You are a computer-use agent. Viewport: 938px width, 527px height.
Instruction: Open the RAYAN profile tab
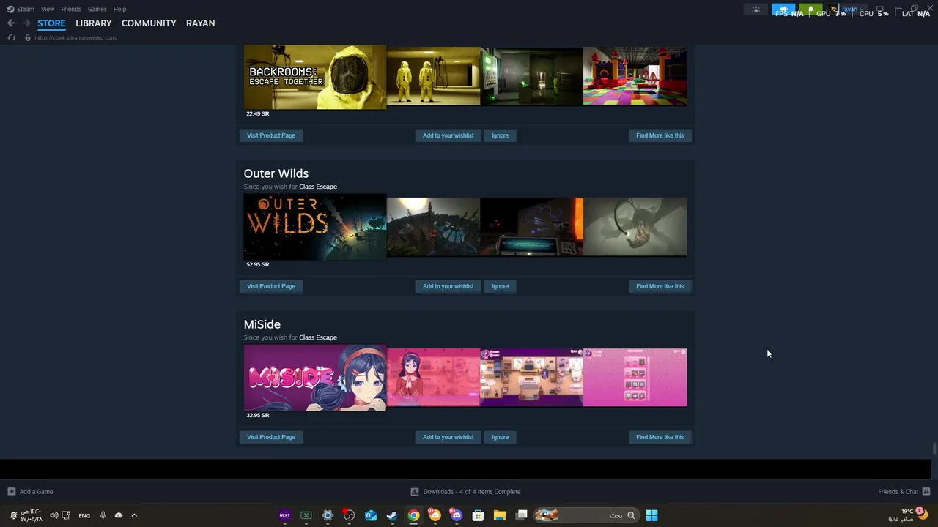click(200, 23)
